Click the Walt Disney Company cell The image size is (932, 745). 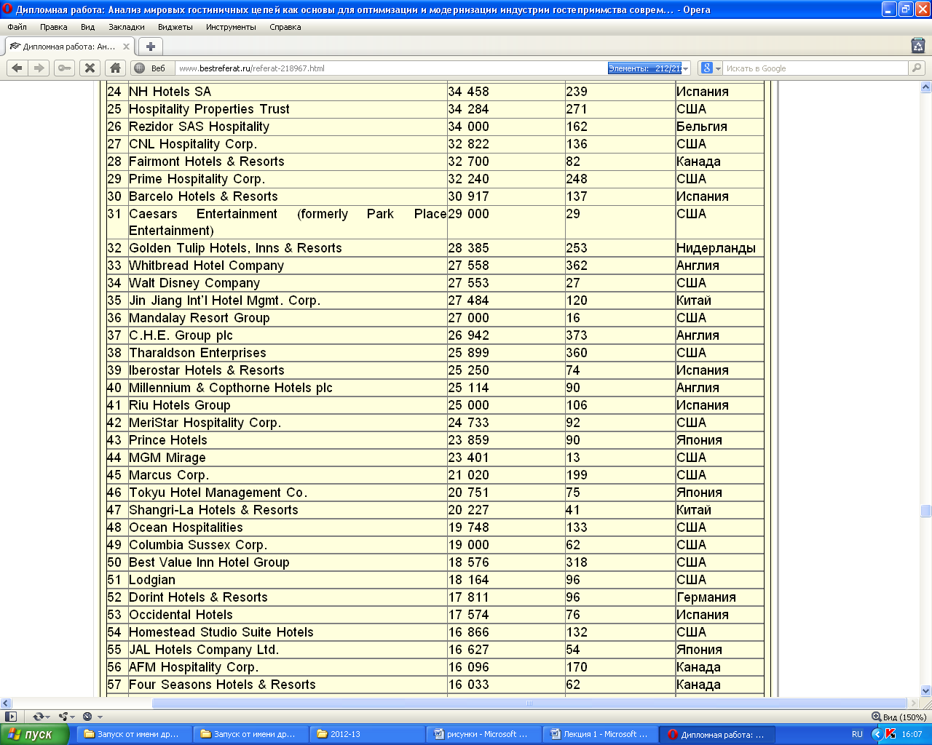click(287, 283)
